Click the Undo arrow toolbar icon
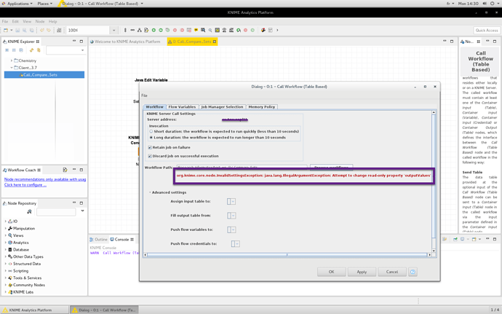 coord(41,30)
